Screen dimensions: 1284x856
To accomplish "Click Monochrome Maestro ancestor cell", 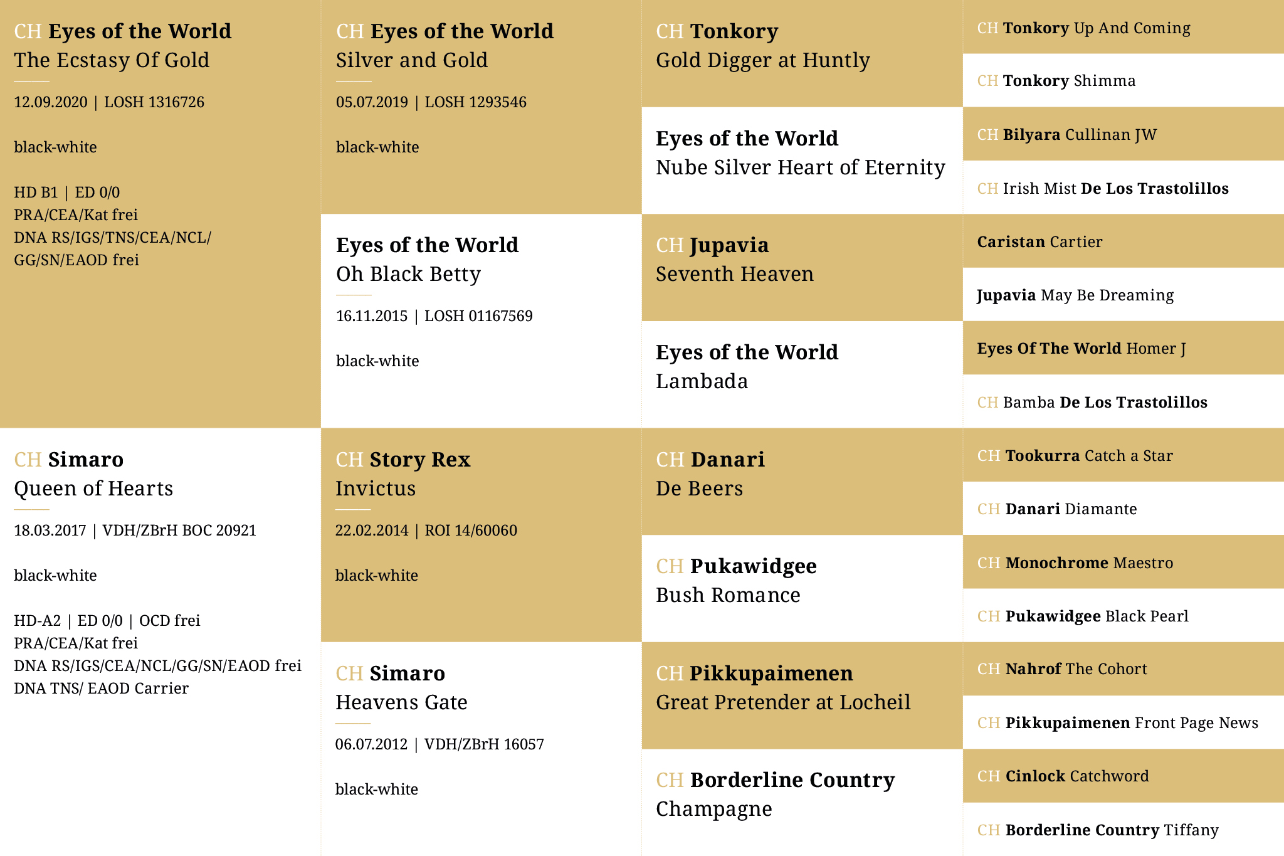I will coord(1075,563).
